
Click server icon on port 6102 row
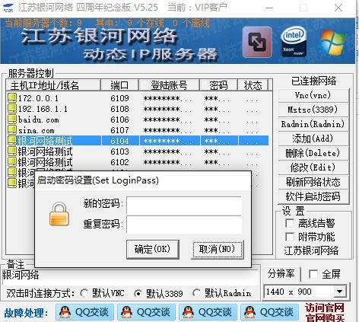point(11,162)
